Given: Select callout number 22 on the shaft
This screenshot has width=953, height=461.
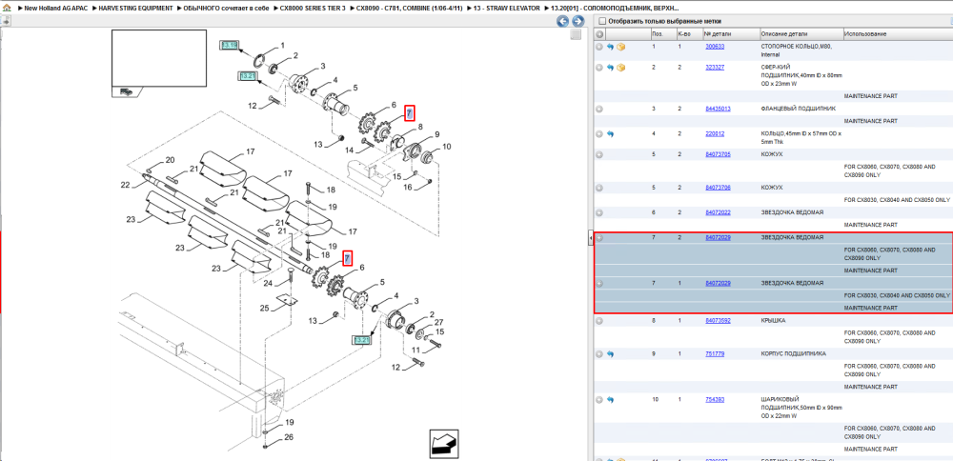Looking at the screenshot, I should point(125,185).
